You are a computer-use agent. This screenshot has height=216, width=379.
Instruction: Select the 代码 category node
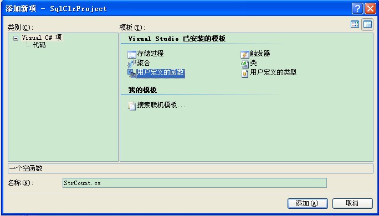(x=39, y=45)
